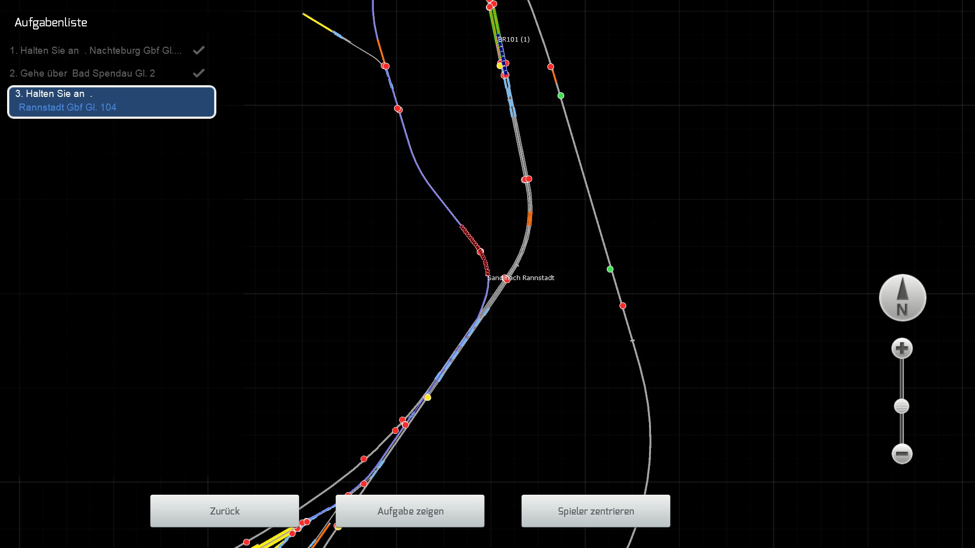Screen dimensions: 975x548
Task: Zoom out with the minus button
Action: [902, 454]
